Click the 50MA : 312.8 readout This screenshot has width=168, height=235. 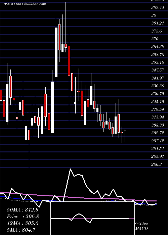[x=23, y=210]
